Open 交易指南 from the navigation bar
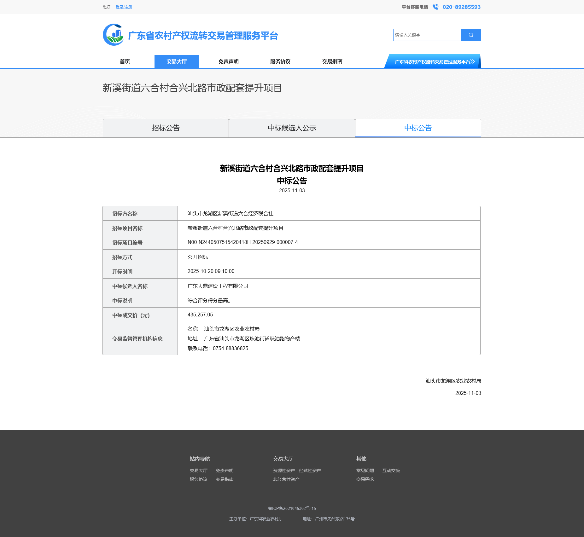 point(332,61)
